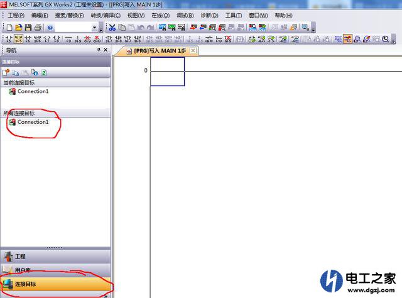Open the toolbar combo box dropdown
The width and height of the screenshot is (402, 298).
pos(94,28)
